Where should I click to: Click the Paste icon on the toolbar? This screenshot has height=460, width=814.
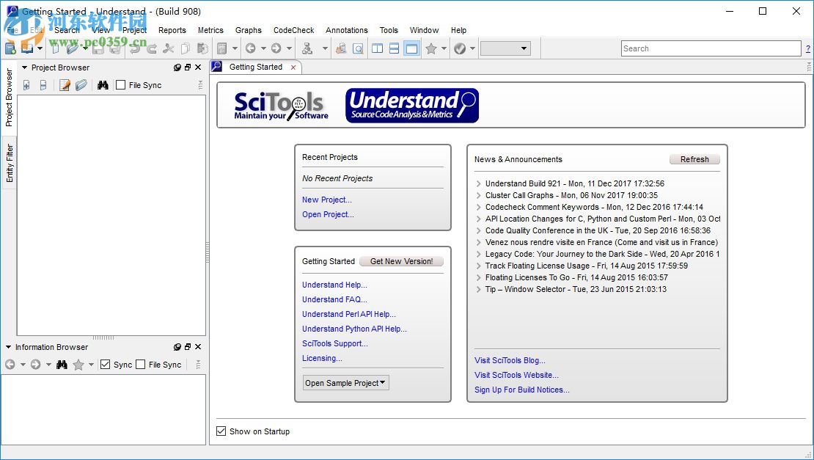[x=202, y=48]
